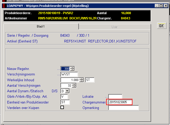The image size is (170, 125).
Task: Toggle the Verdelen over Kuipen checkbox
Action: point(62,107)
